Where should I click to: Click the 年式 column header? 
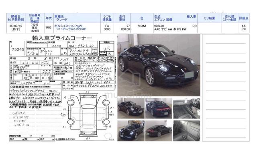(49, 18)
